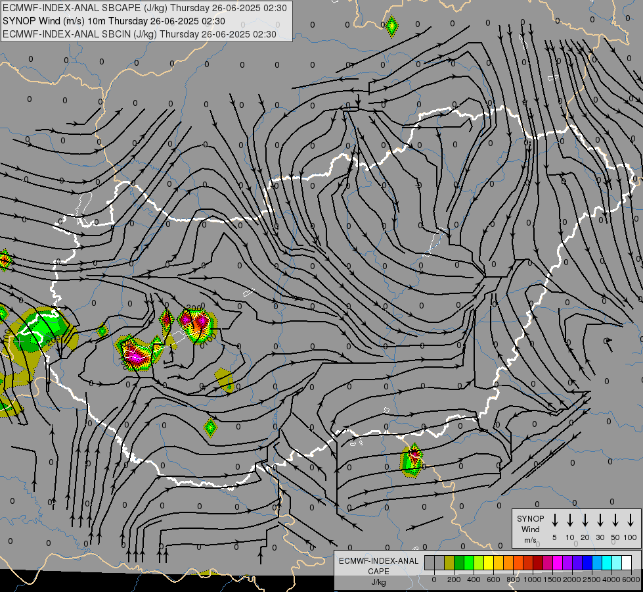
Task: Click the 'SYNOP Wind (m/s) 10m' title line
Action: click(x=114, y=21)
